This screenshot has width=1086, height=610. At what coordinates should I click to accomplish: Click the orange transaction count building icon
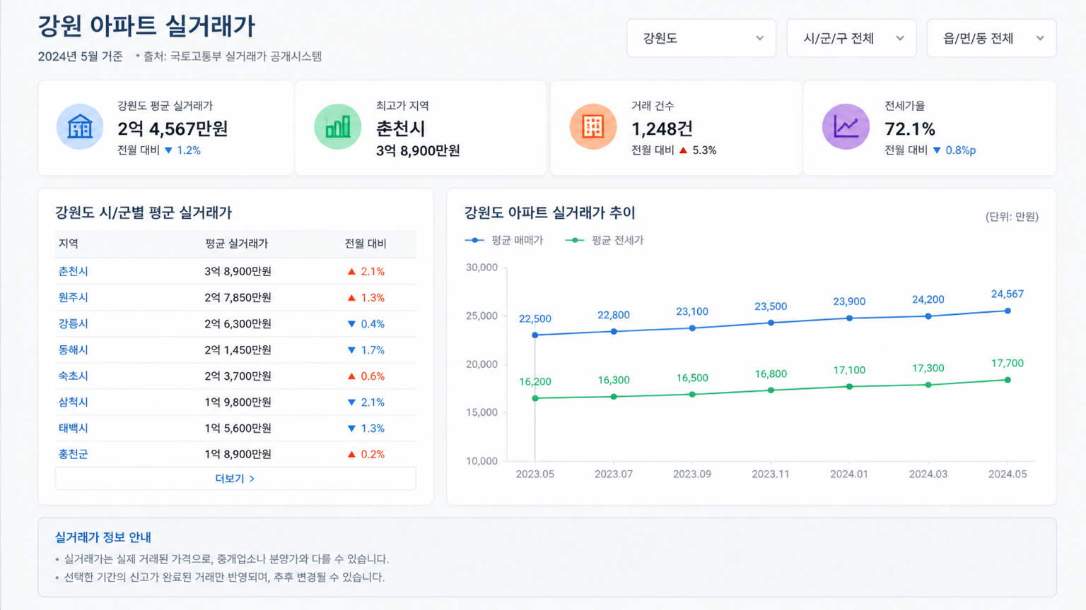click(593, 127)
